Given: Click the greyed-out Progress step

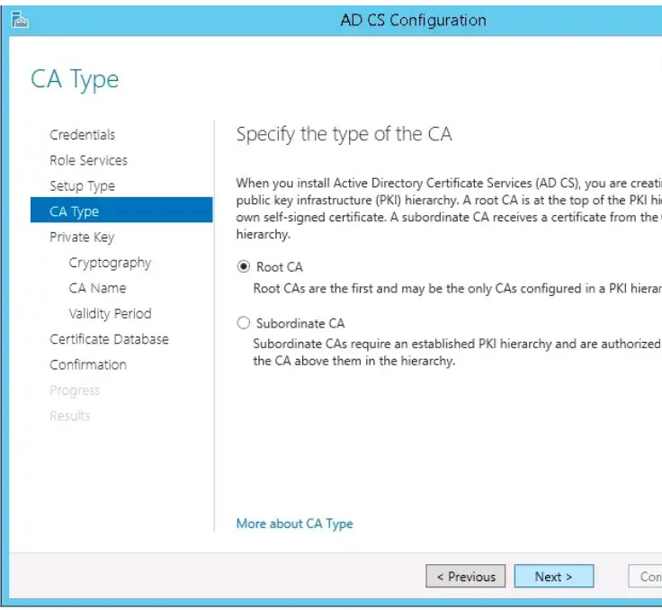Looking at the screenshot, I should (75, 390).
